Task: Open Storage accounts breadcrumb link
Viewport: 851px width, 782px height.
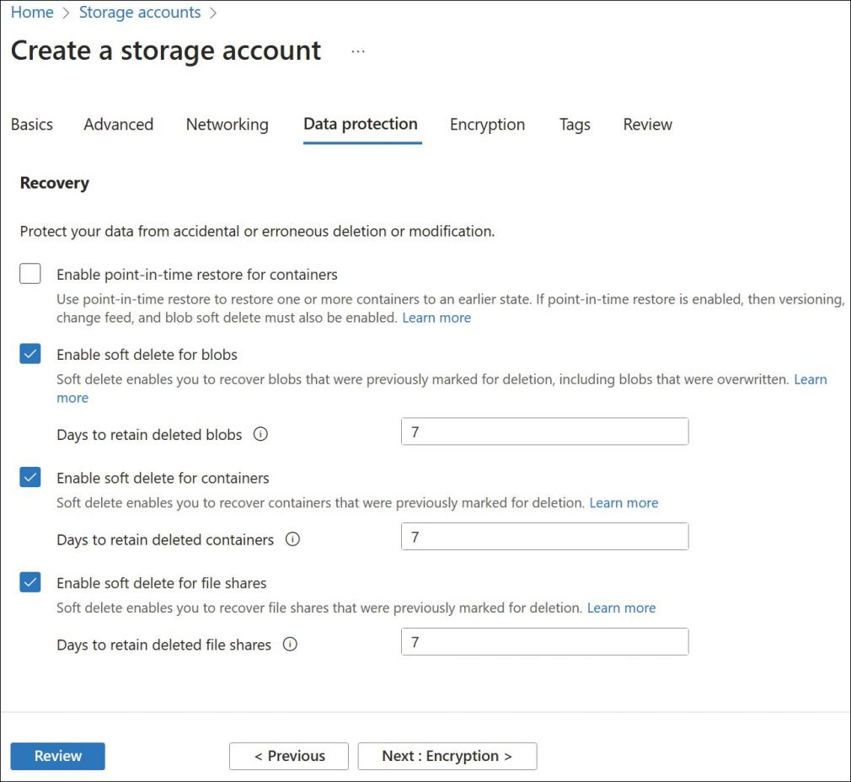Action: (140, 12)
